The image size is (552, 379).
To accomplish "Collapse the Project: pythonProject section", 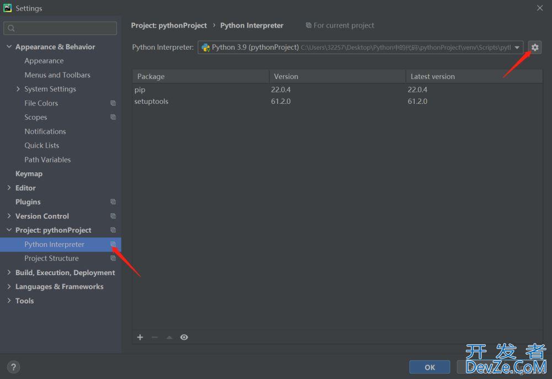I will click(9, 230).
